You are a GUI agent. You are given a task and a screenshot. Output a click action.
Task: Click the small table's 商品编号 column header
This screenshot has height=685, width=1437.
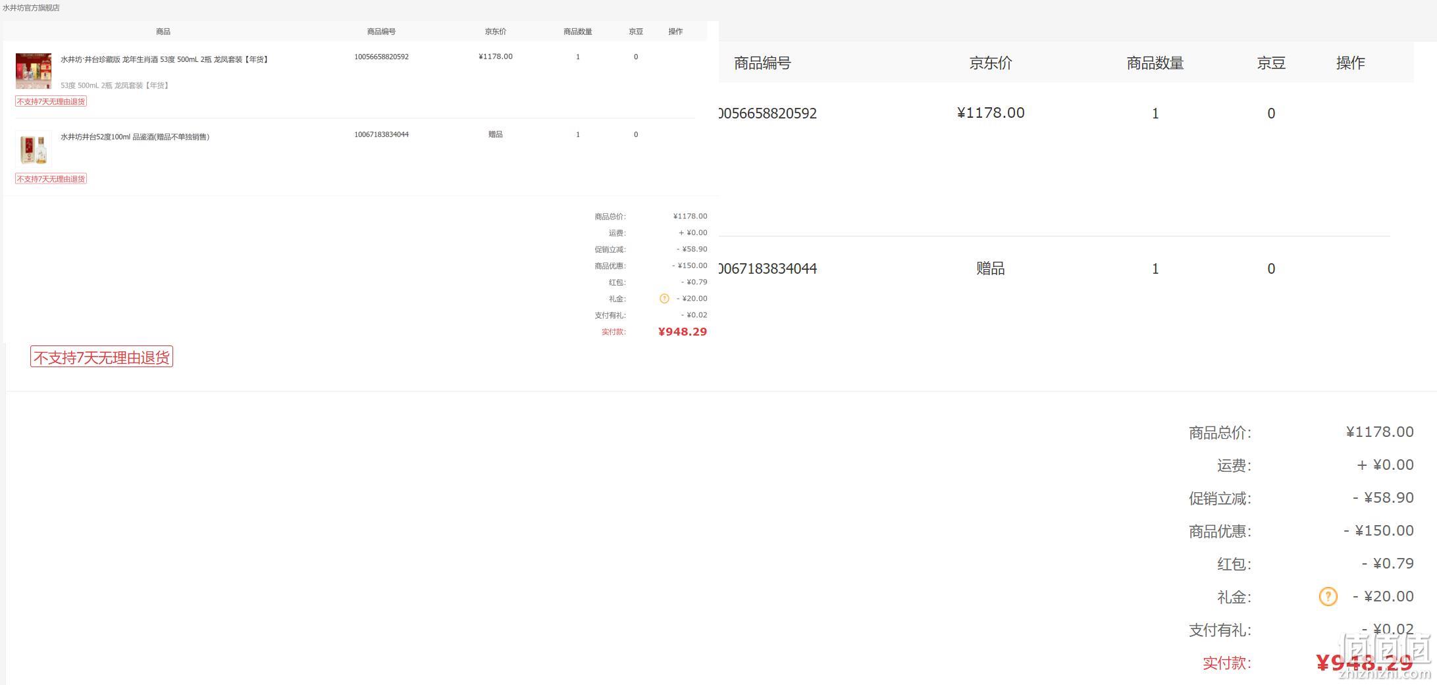tap(381, 32)
